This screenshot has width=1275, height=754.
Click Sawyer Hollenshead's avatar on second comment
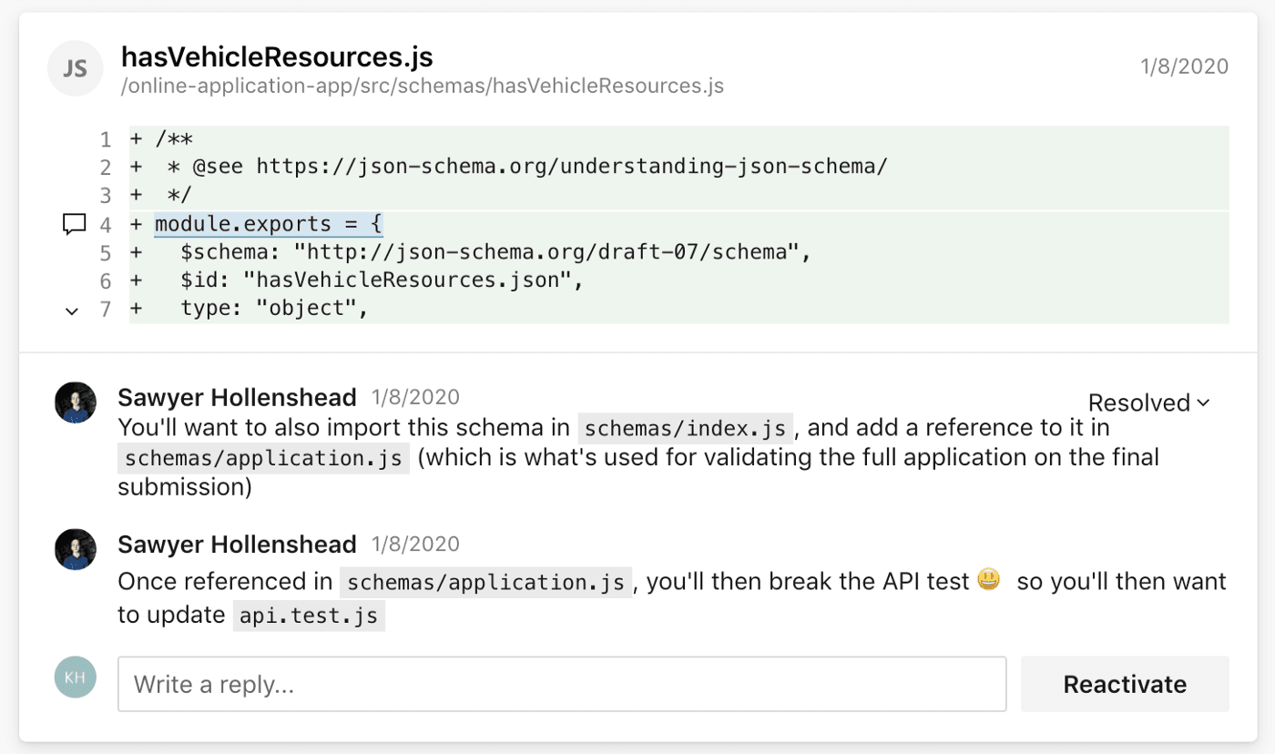pos(74,548)
